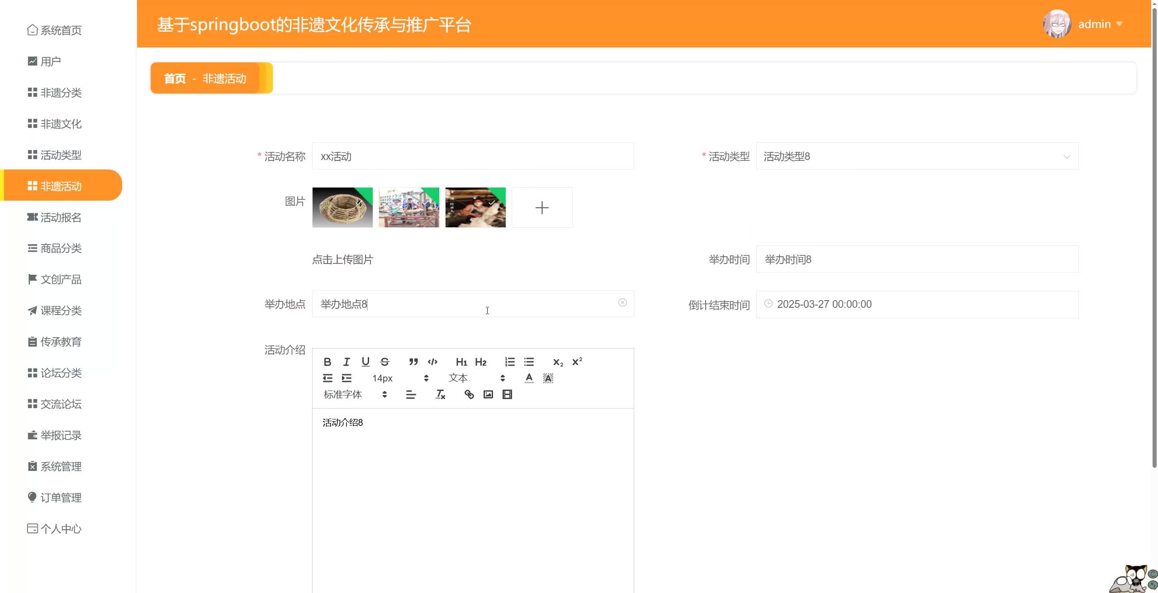The height and width of the screenshot is (593, 1158).
Task: Toggle italic text in editor toolbar
Action: (x=346, y=362)
